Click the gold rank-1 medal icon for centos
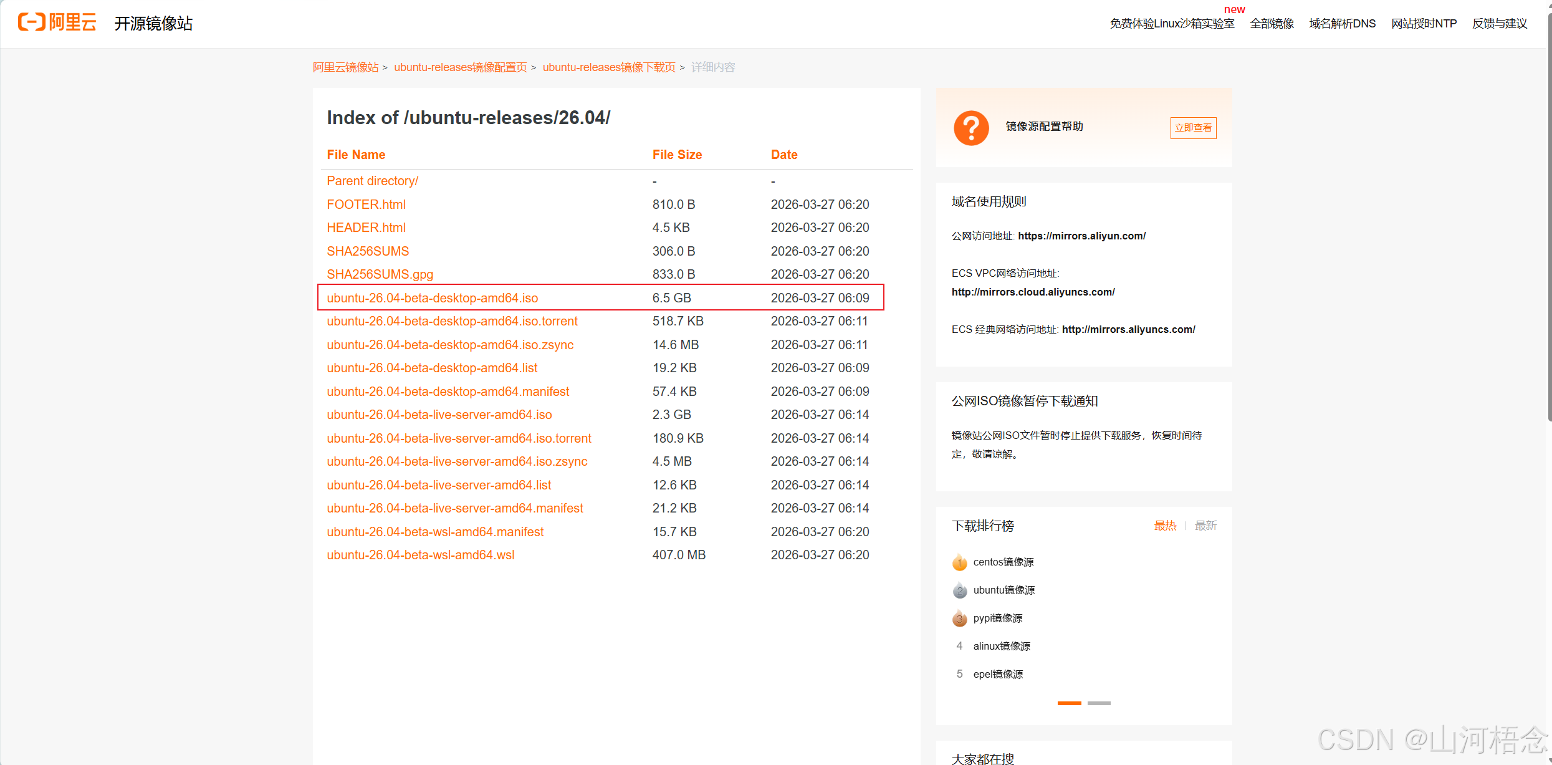Screen dimensions: 1552x765 pos(959,562)
